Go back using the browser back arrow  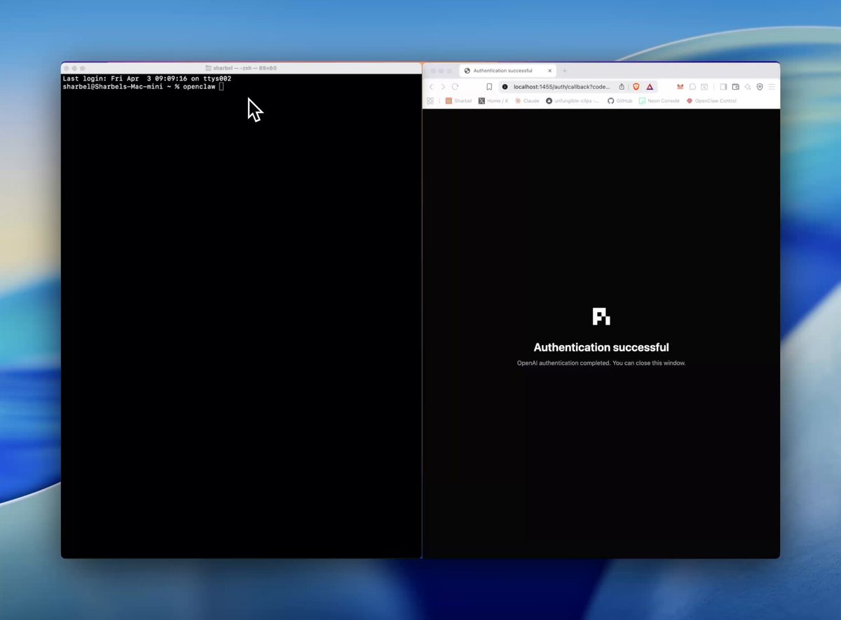coord(430,87)
